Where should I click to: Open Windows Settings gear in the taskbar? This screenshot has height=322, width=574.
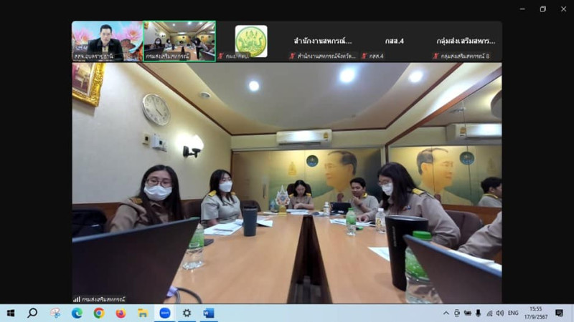(187, 313)
